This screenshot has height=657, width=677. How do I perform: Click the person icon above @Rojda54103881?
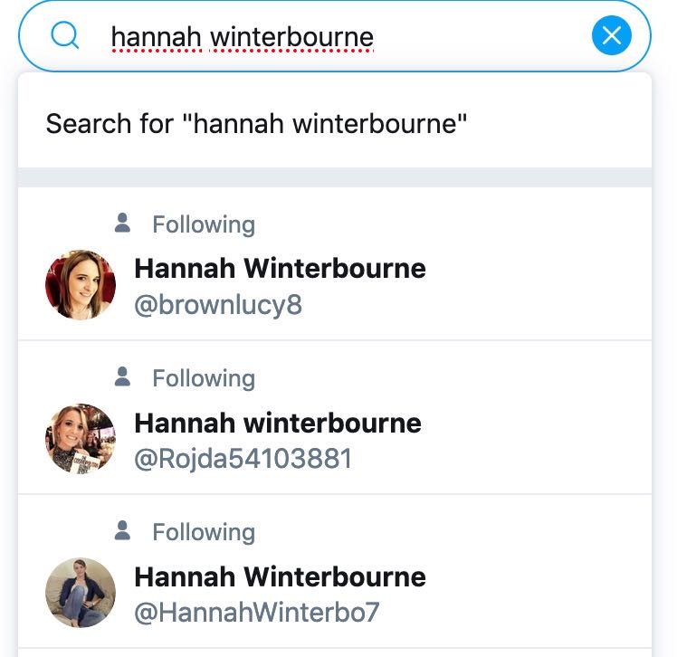click(123, 376)
